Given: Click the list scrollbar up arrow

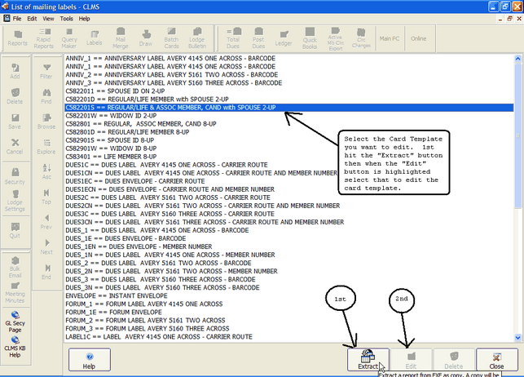Looking at the screenshot, I should [x=518, y=59].
